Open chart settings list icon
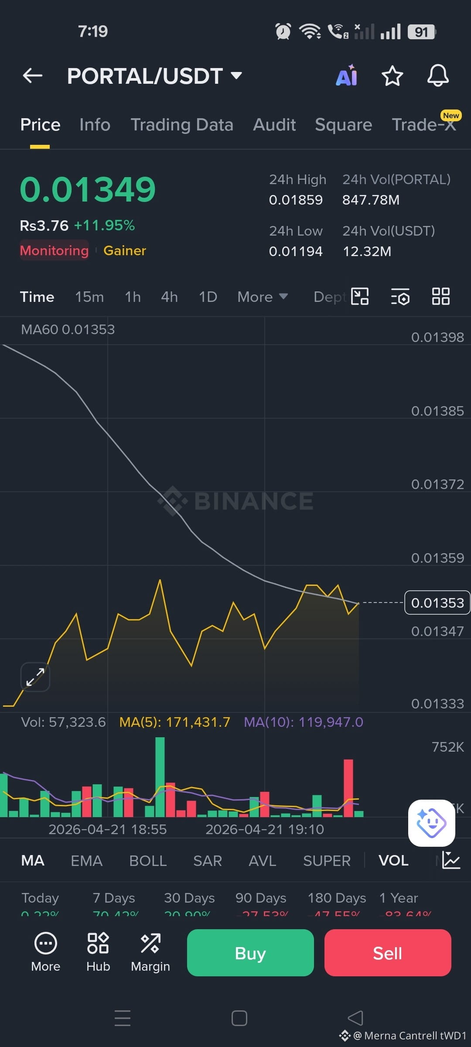The image size is (471, 1047). tap(400, 297)
